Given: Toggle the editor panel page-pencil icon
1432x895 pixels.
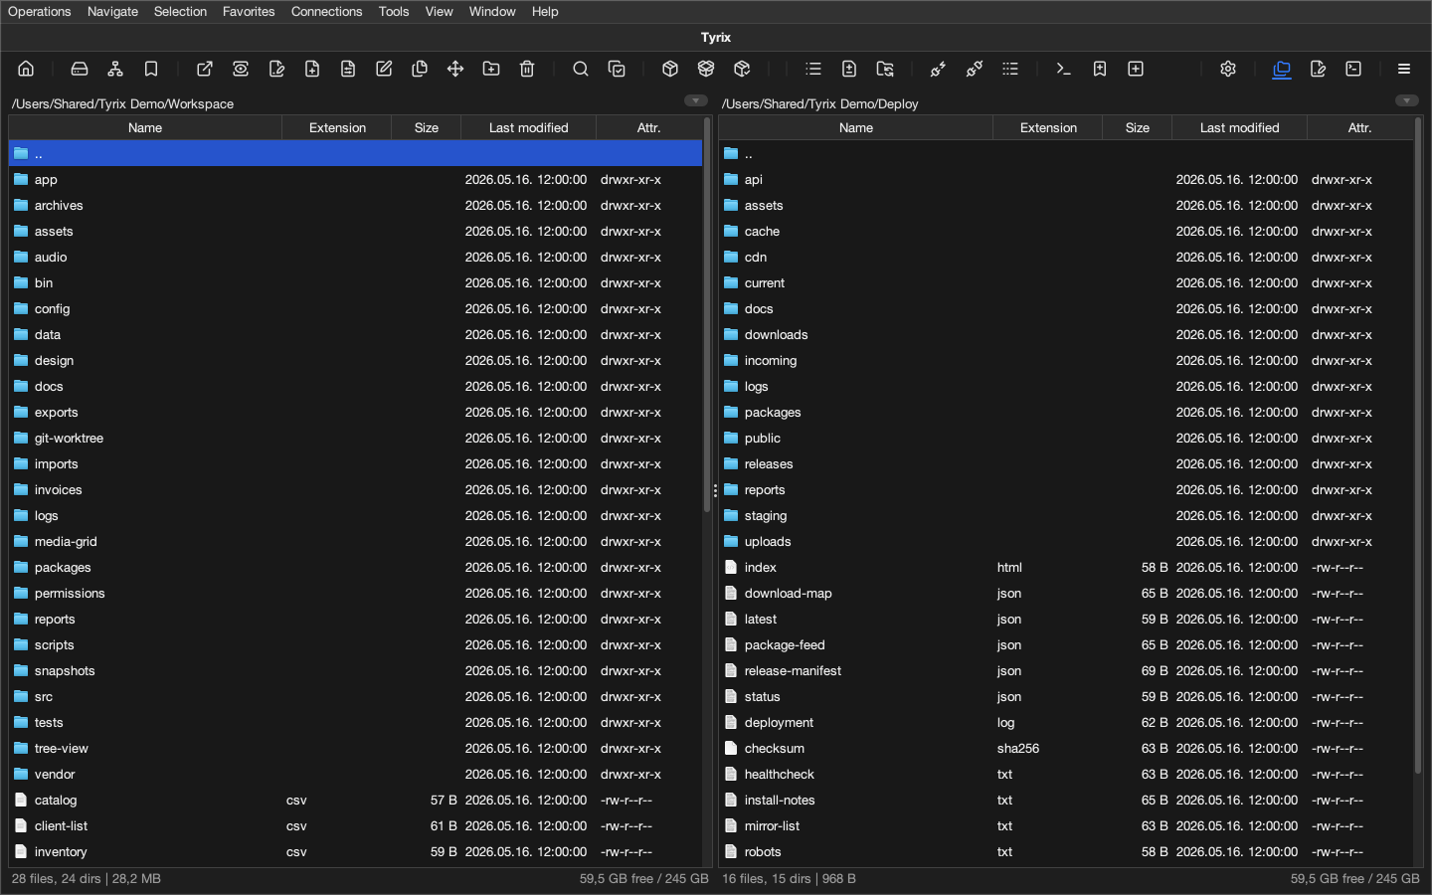Looking at the screenshot, I should pyautogui.click(x=1318, y=69).
